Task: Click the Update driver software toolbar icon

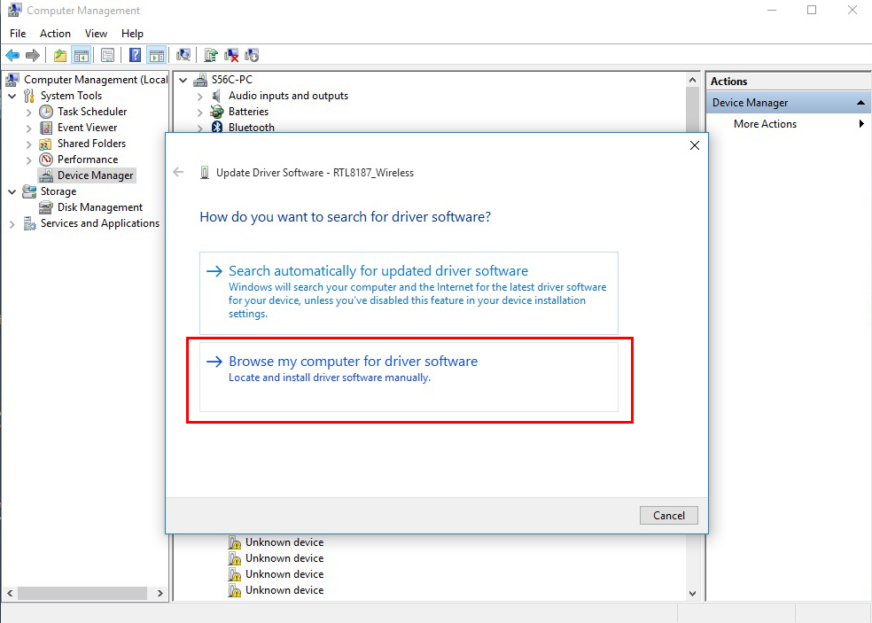Action: click(210, 54)
